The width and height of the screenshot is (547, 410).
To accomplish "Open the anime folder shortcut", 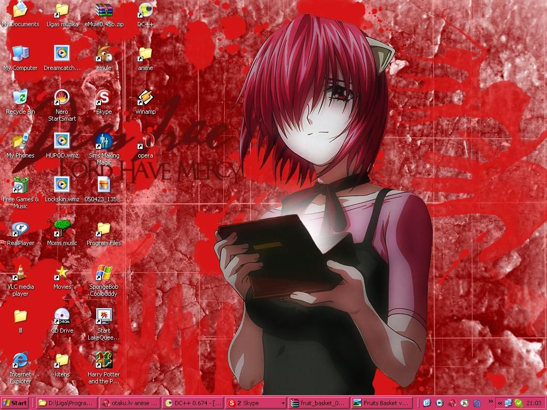I will click(145, 58).
